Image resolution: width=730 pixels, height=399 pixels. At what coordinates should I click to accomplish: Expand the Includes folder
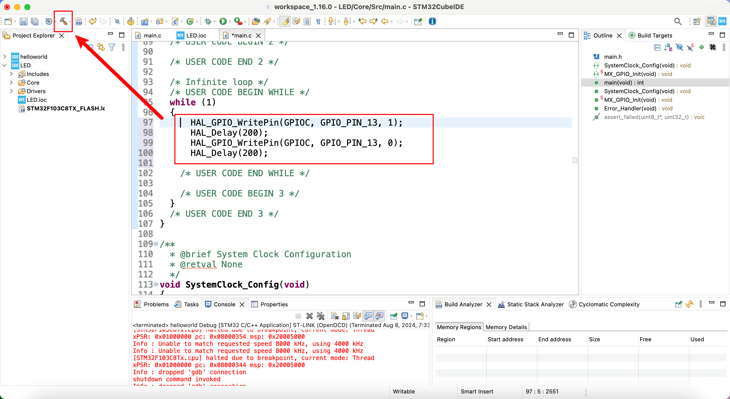pos(12,74)
